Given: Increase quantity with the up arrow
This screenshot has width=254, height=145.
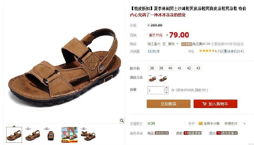Looking at the screenshot, I should pyautogui.click(x=166, y=88).
